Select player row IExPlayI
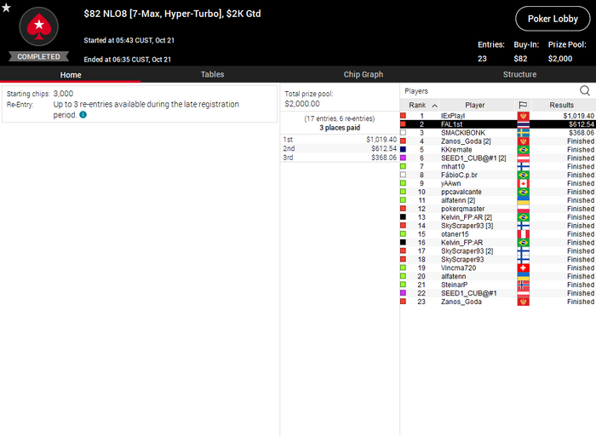This screenshot has height=437, width=596. click(x=497, y=116)
